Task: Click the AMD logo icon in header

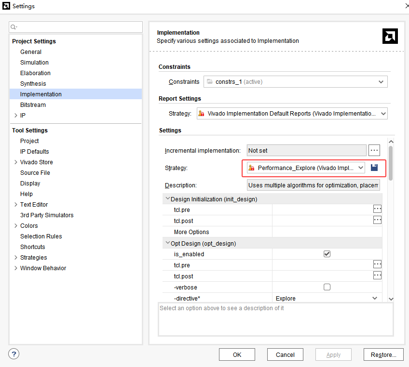Action: pos(390,36)
